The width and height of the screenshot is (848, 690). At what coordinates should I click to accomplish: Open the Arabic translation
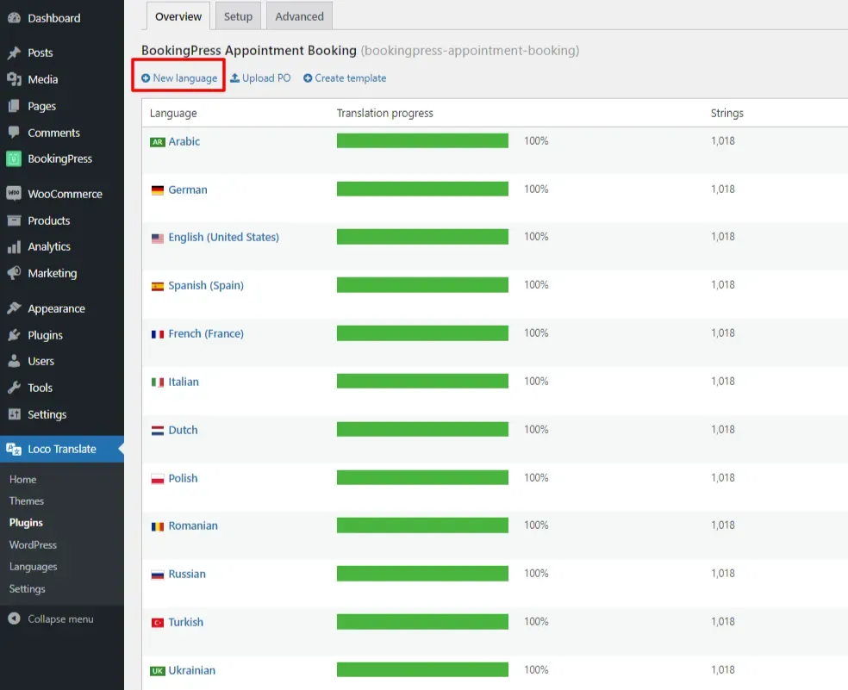coord(184,141)
